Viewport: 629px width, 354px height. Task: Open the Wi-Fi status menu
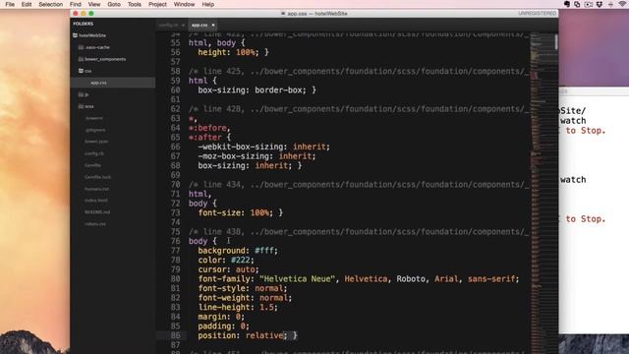pos(622,4)
